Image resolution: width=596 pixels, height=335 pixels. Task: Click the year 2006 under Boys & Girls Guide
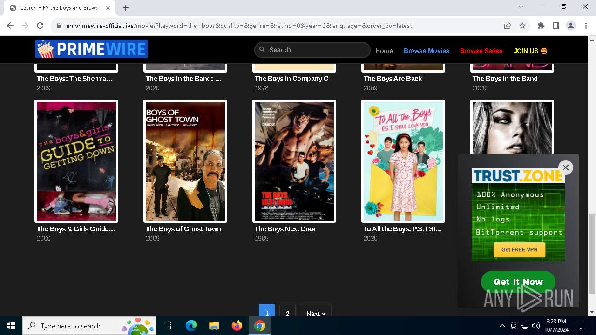[44, 238]
